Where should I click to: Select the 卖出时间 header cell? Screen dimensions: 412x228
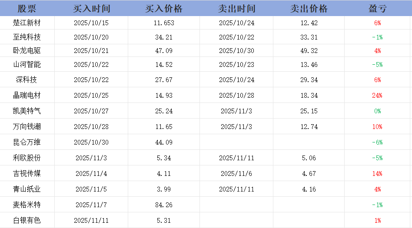[x=236, y=9]
